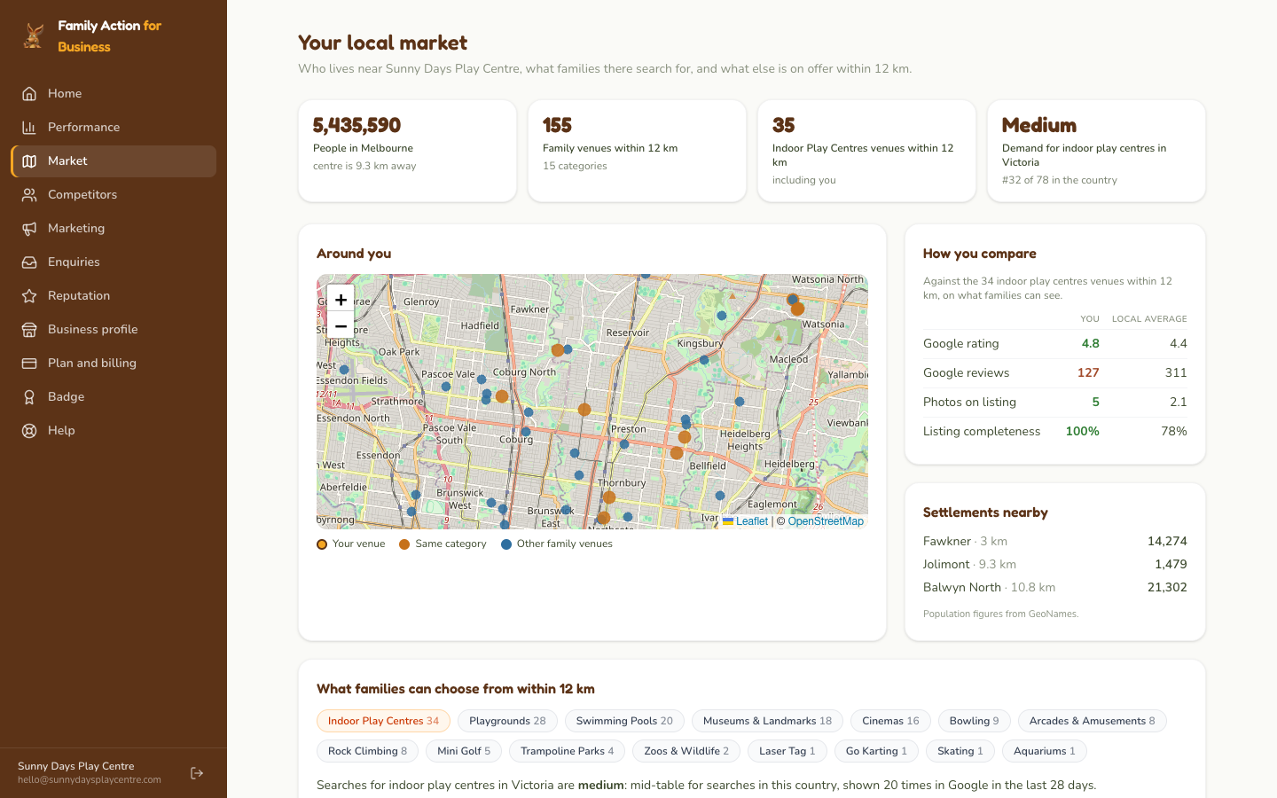
Task: Select the Swimming Pools 20 chip
Action: coord(624,721)
